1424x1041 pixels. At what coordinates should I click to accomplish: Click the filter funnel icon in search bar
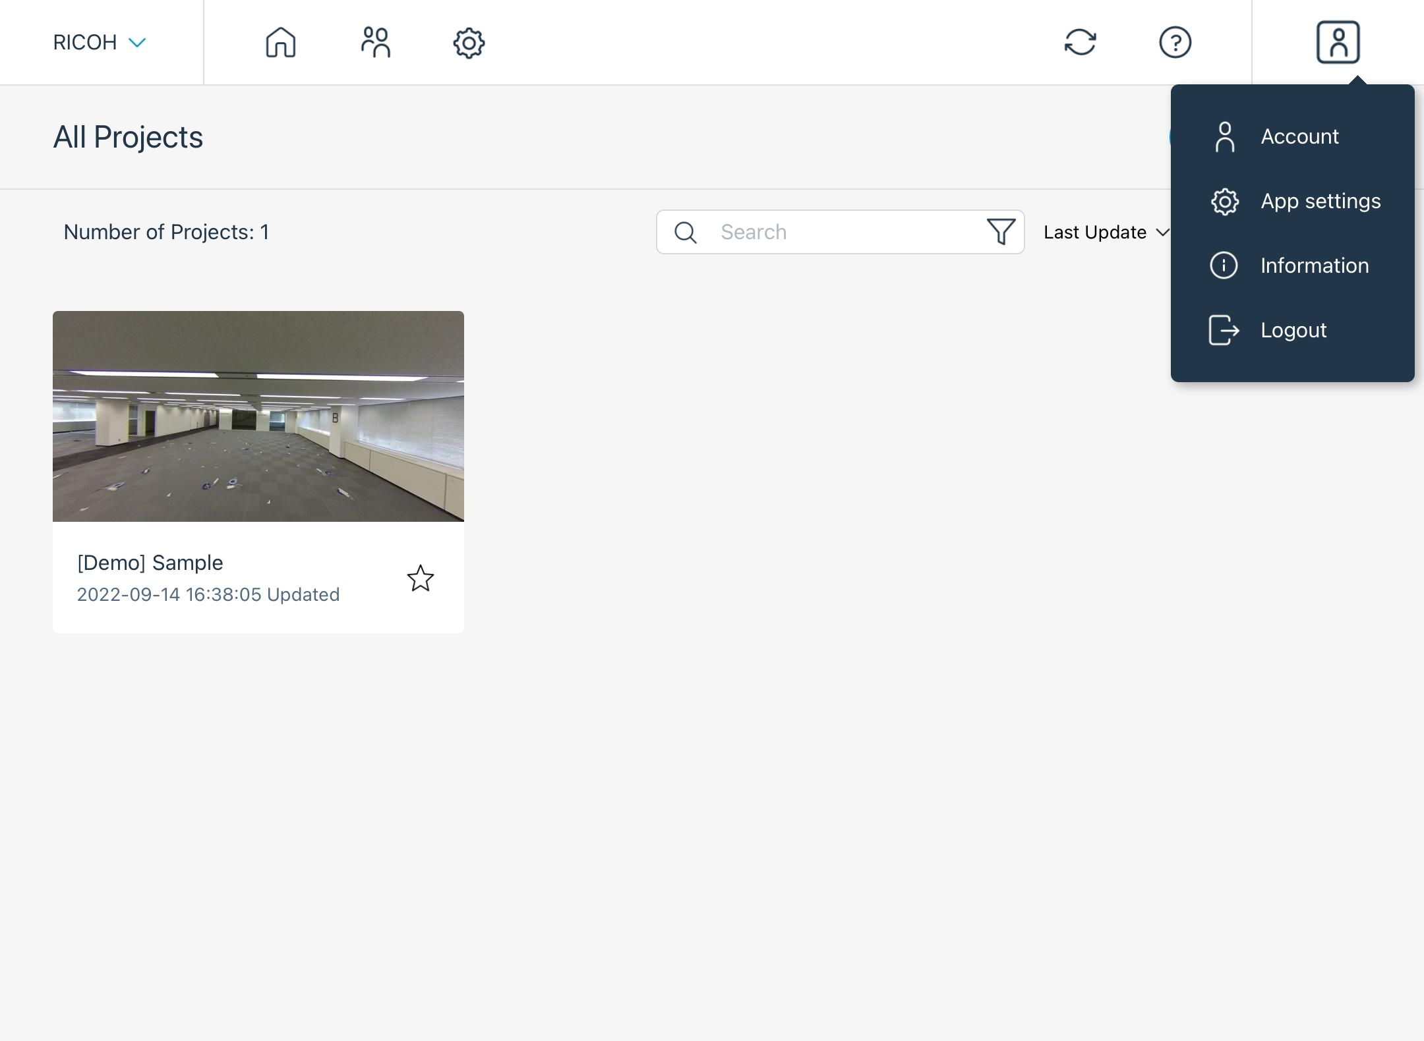(x=1000, y=232)
